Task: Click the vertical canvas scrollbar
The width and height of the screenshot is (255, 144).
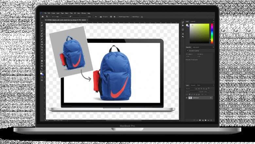Action: [180, 71]
